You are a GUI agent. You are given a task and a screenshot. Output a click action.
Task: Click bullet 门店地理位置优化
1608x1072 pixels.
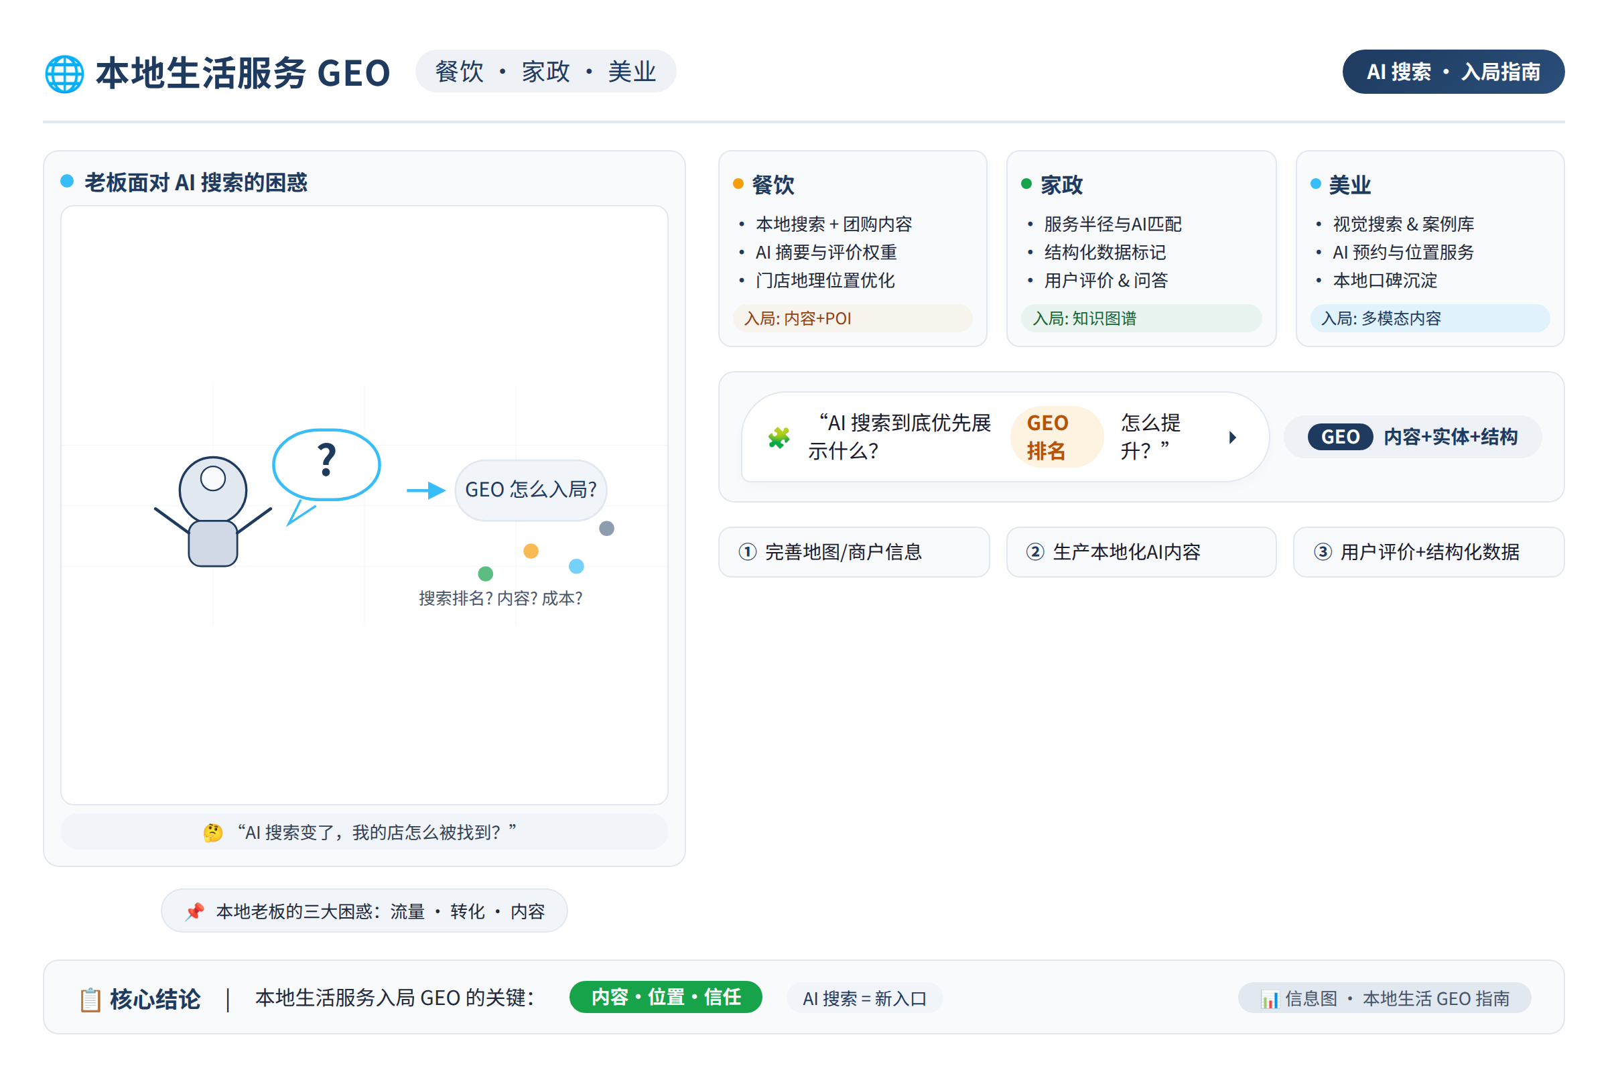825,280
